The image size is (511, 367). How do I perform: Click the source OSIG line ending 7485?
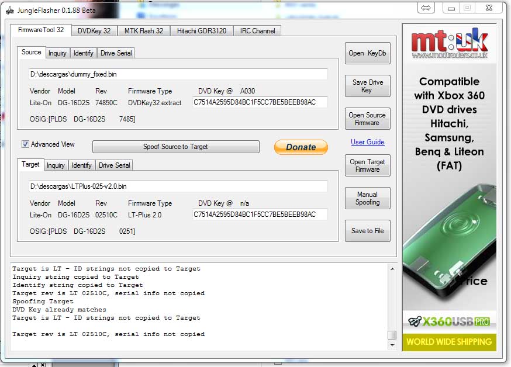click(x=82, y=119)
